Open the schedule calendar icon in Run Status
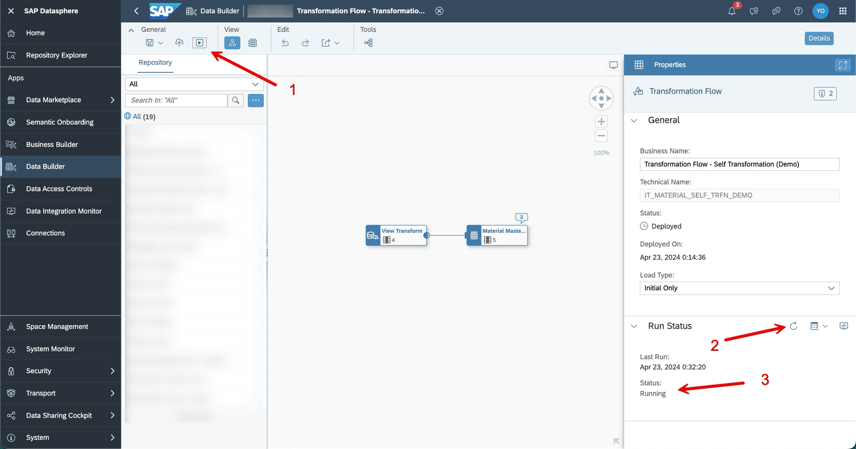Viewport: 856px width, 449px height. (814, 326)
